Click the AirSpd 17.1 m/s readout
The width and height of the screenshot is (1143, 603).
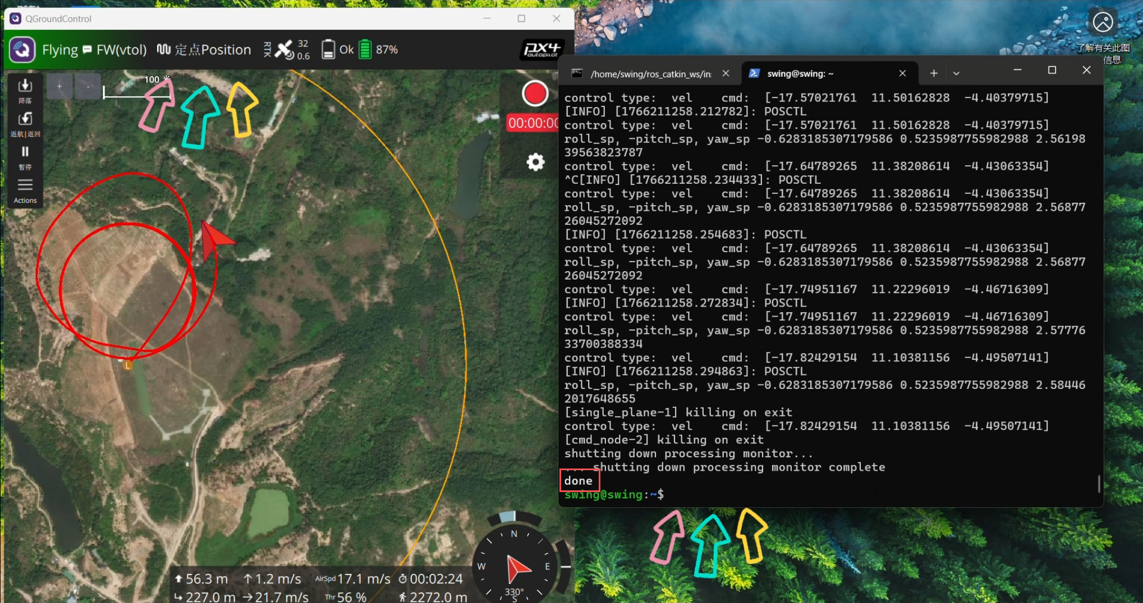pyautogui.click(x=353, y=579)
